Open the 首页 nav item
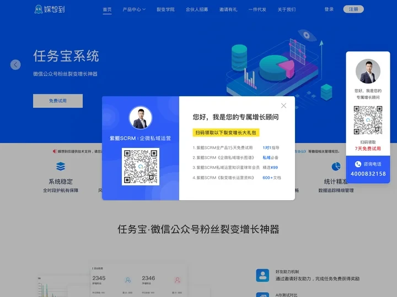The image size is (397, 297). click(107, 9)
